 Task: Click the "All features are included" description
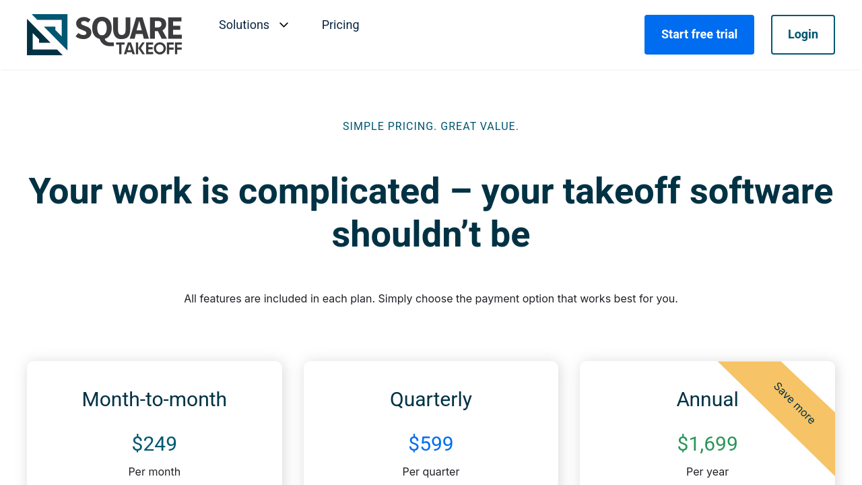tap(431, 298)
